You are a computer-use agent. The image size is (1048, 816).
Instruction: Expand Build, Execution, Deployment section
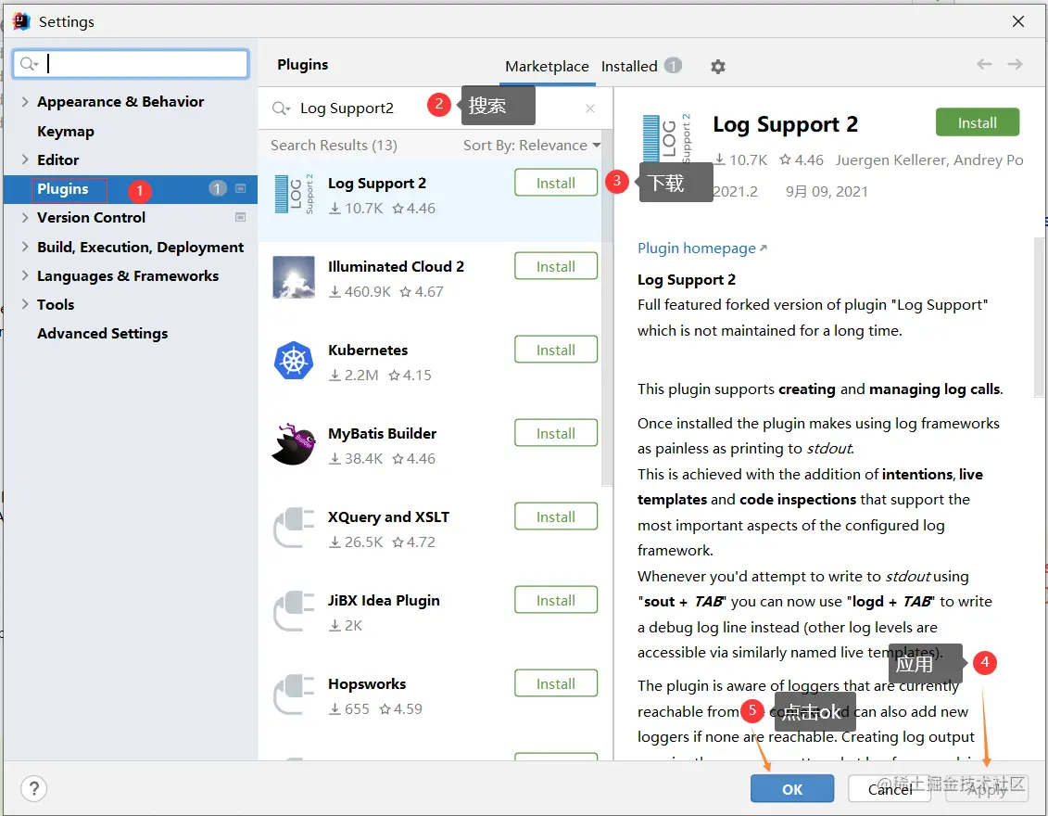pyautogui.click(x=25, y=247)
